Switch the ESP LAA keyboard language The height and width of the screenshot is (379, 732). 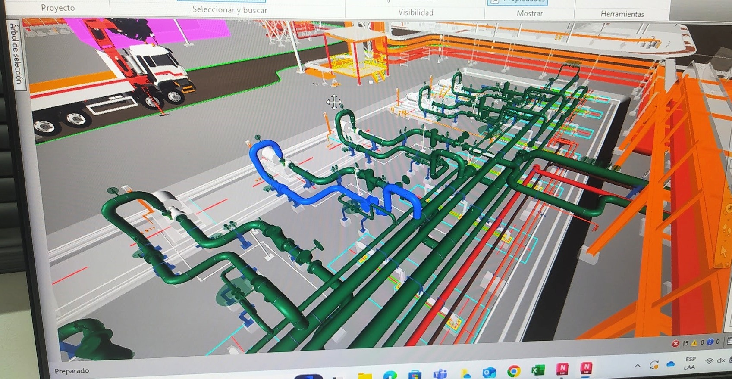point(690,363)
